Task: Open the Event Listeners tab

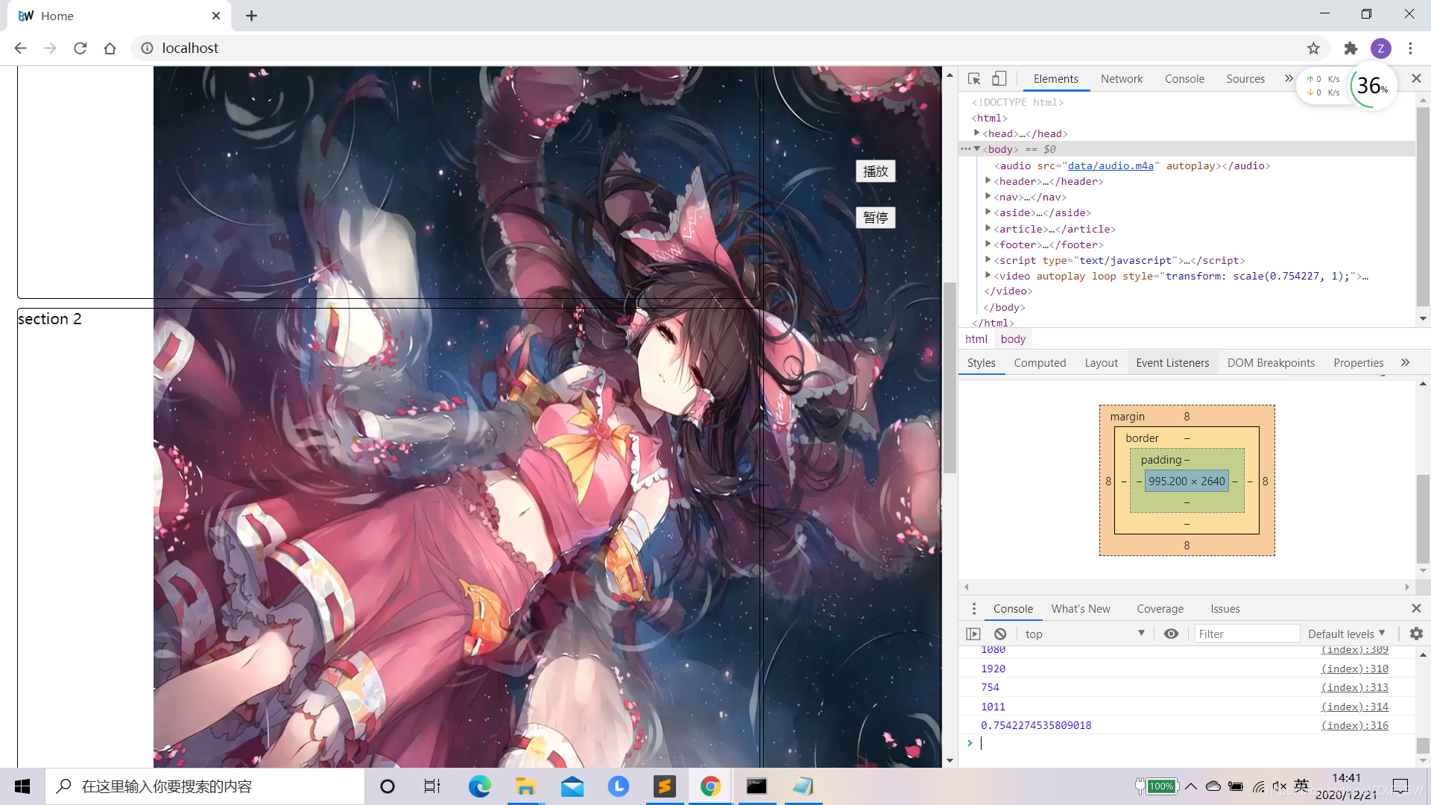Action: click(1172, 363)
